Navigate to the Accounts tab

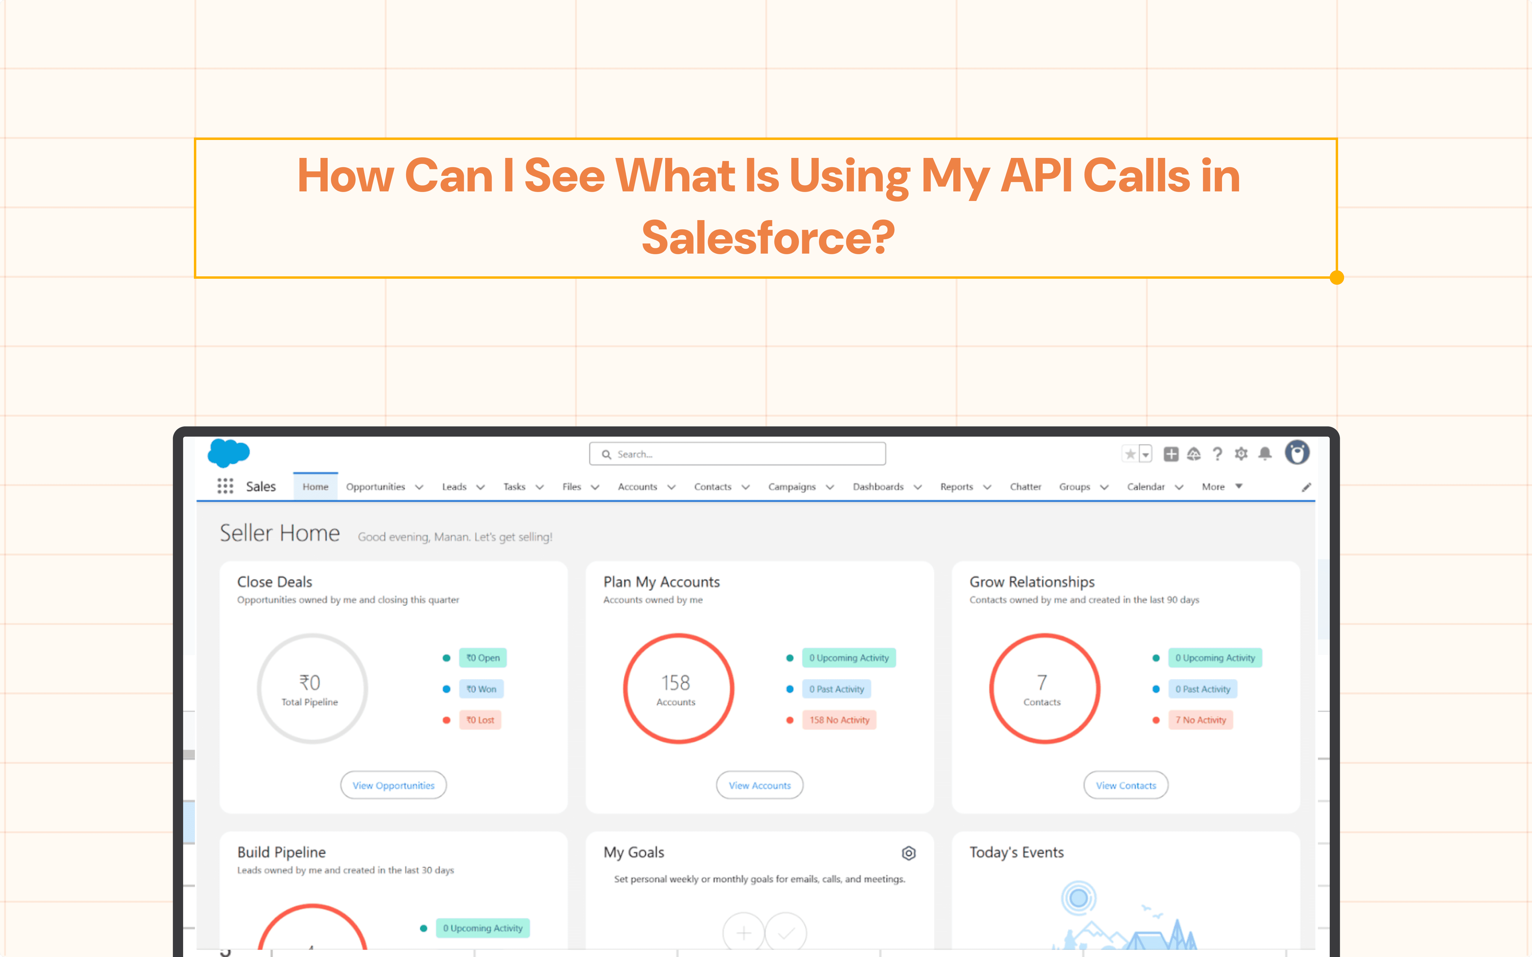tap(638, 487)
